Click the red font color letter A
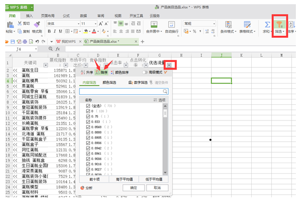Viewport: 298px width, 201px height. tap(94, 31)
